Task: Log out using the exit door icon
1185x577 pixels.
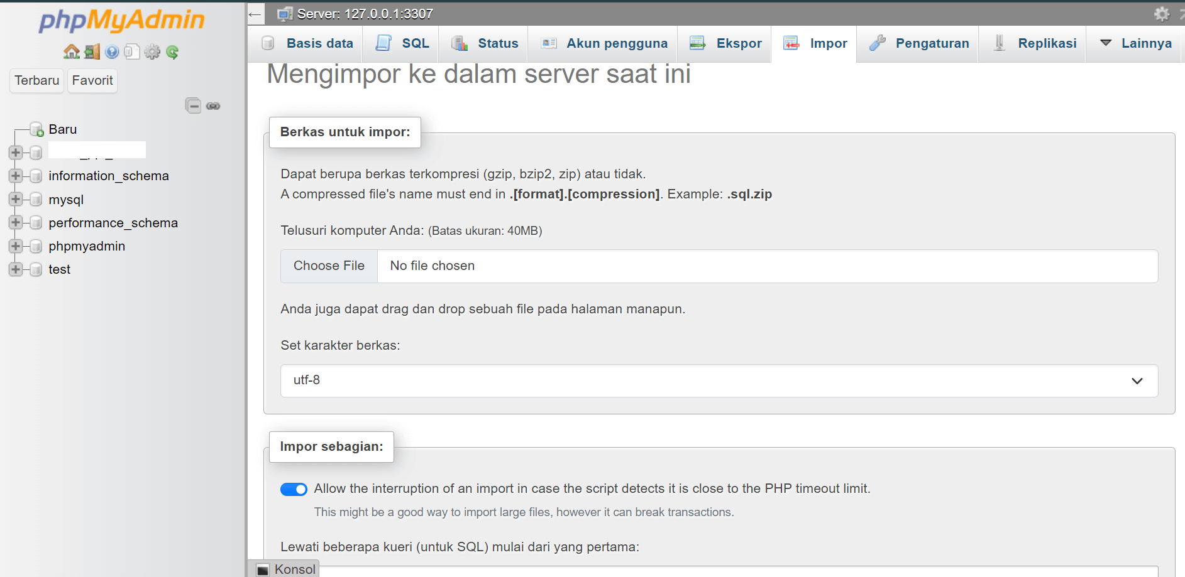Action: [92, 51]
